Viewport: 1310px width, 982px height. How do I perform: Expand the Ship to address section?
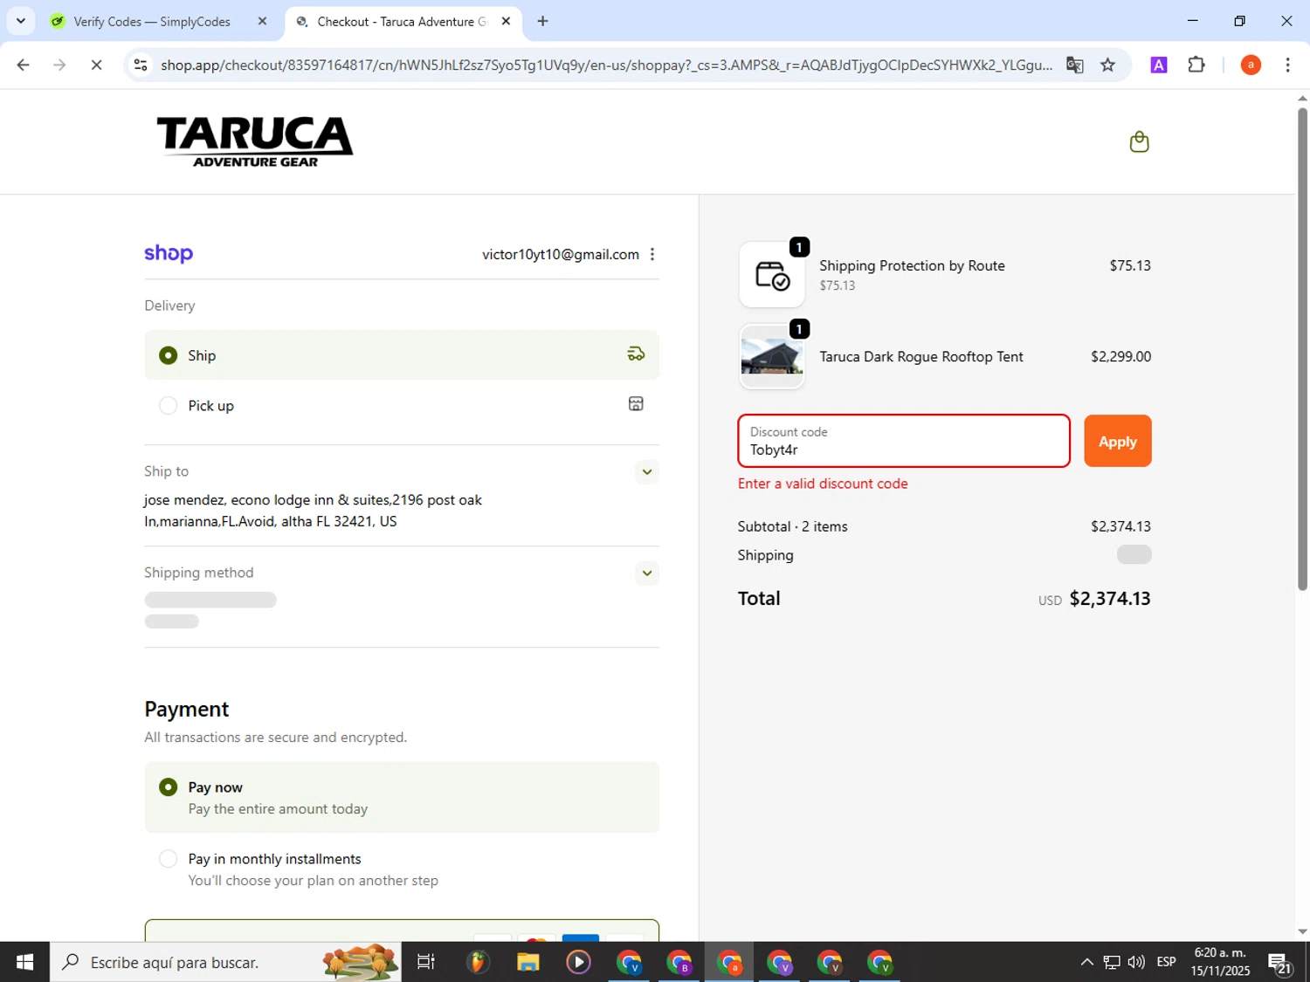pos(646,471)
